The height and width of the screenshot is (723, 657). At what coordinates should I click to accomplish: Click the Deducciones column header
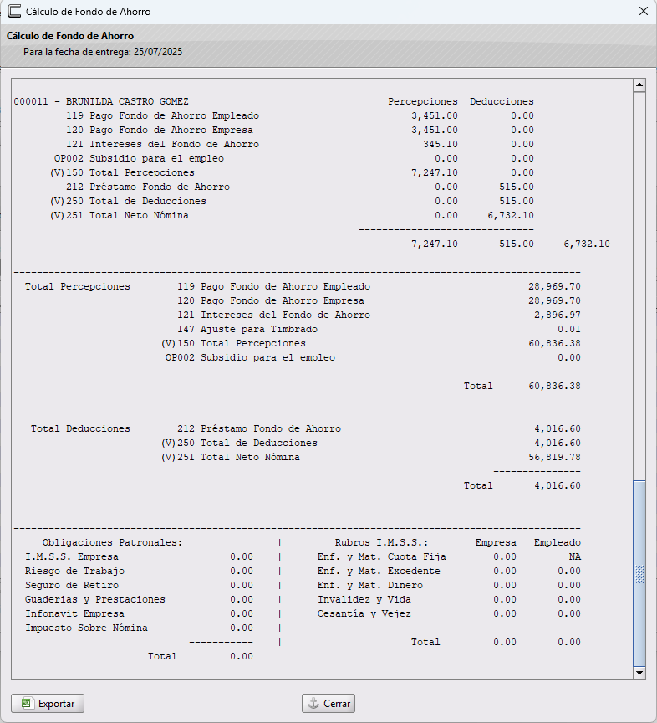coord(502,101)
